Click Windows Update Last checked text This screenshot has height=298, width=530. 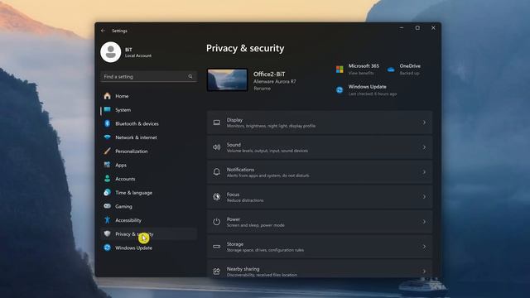point(373,94)
